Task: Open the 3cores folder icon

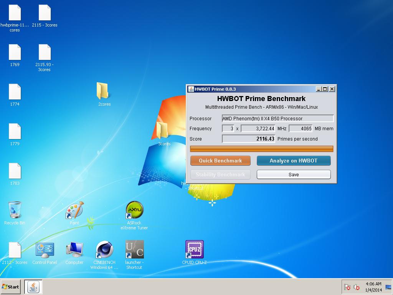Action: [x=162, y=131]
